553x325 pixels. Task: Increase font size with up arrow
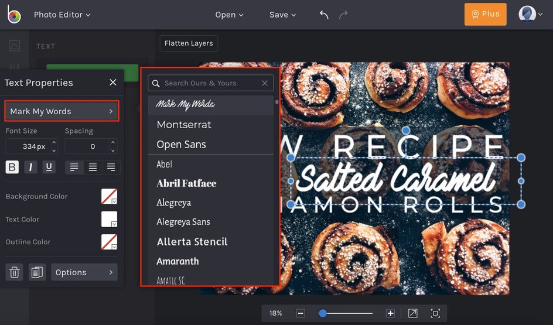(x=54, y=142)
